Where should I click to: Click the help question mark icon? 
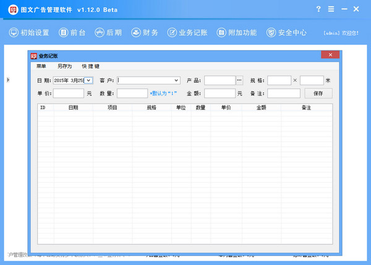coord(318,9)
